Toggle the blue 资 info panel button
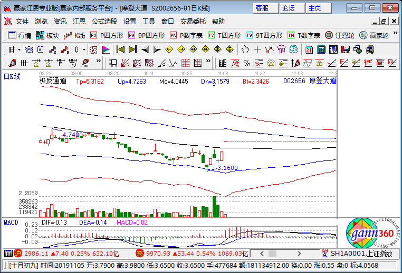Screen dimensions: 402x273 pos(28,49)
